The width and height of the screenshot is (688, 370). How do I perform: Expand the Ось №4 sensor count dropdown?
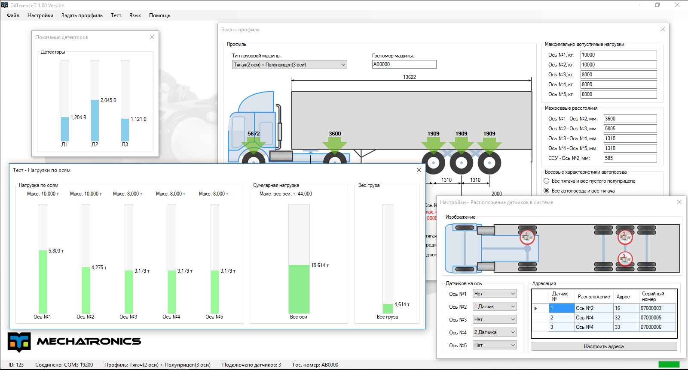click(495, 332)
